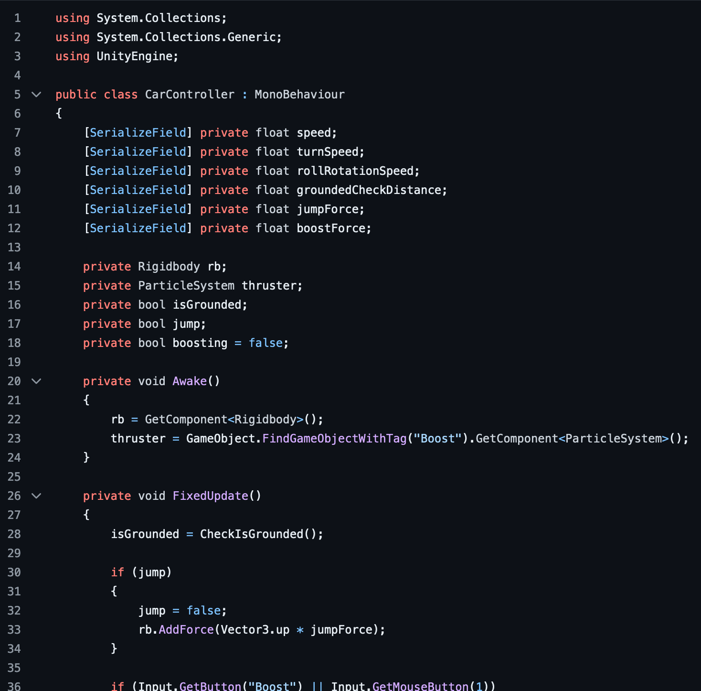Click 'FindGameObjectWithTag' method call
Screen dimensions: 701x691
tap(334, 439)
